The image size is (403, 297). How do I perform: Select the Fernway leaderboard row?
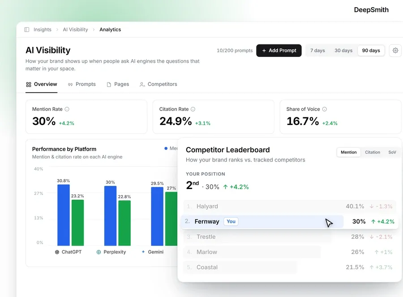click(x=290, y=221)
